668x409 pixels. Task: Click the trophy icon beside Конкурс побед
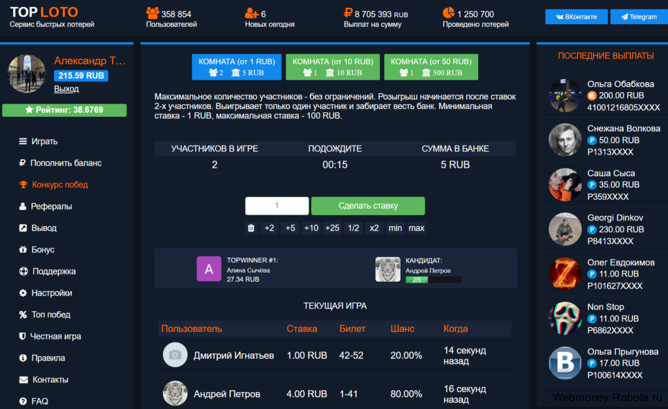click(x=23, y=185)
